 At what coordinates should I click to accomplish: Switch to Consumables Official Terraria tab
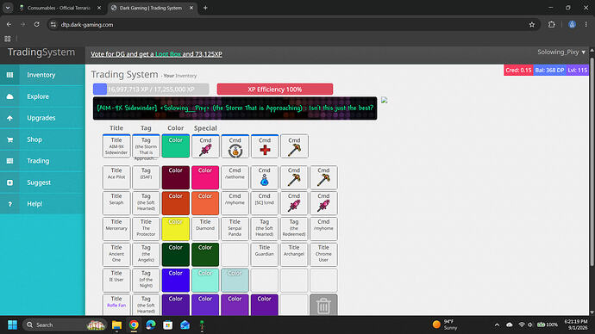[x=60, y=8]
